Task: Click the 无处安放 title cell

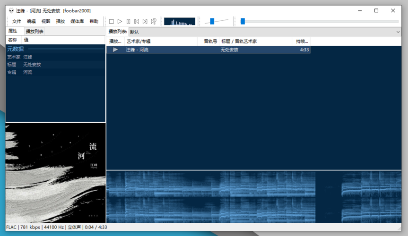Action: (x=229, y=50)
